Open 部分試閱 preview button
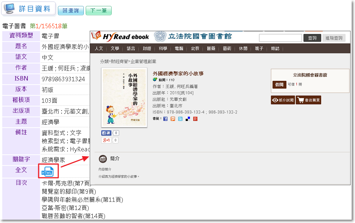Image resolution: width=355 pixels, height=223 pixels. tap(283, 100)
